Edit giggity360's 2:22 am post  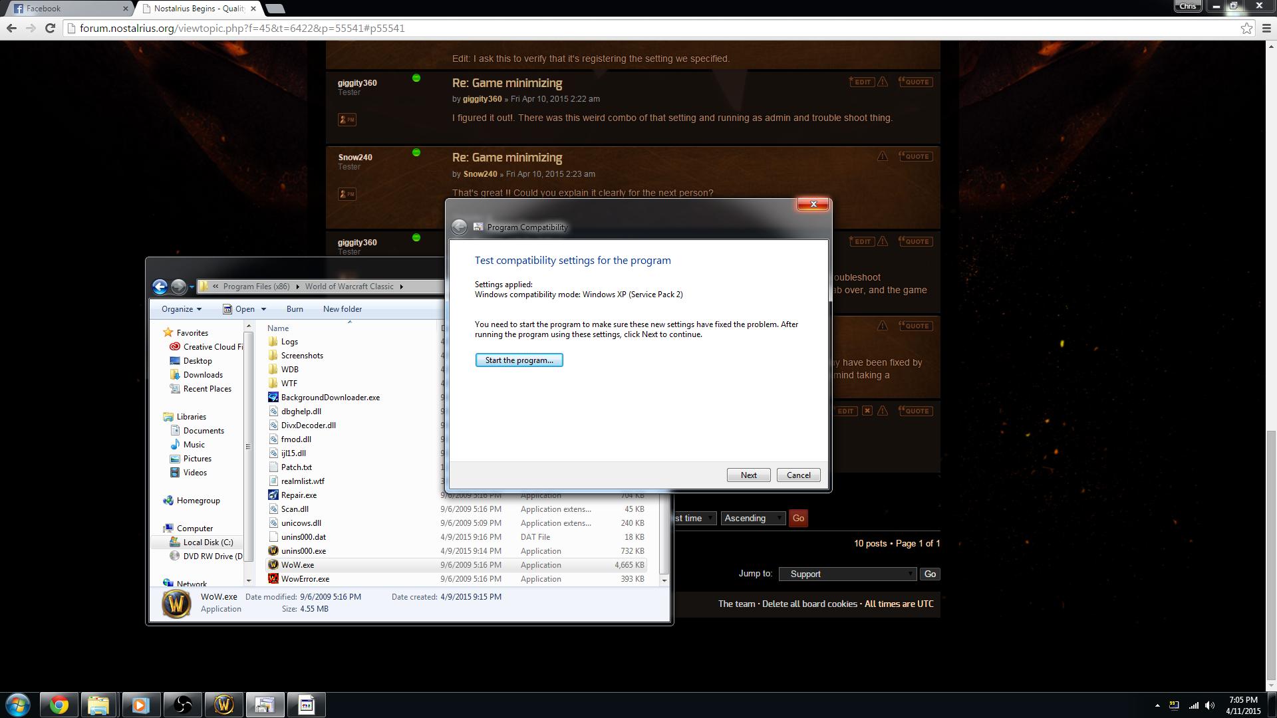coord(861,82)
